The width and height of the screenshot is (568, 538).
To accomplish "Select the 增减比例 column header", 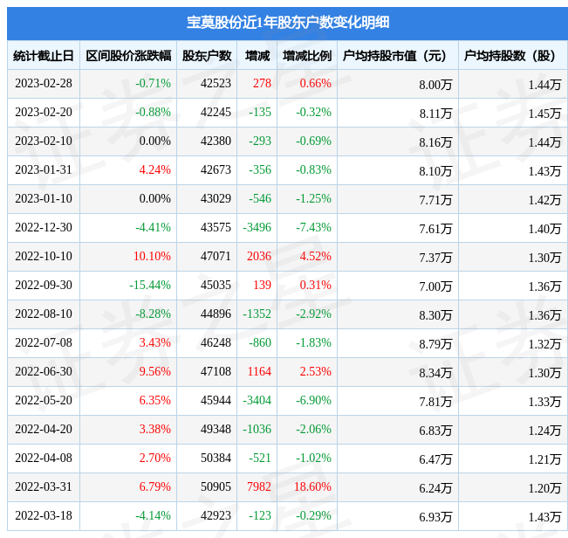I will pos(307,56).
